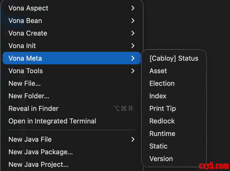The width and height of the screenshot is (230, 171).
Task: Pick [Cabloy] Status from the submenu
Action: pos(174,58)
